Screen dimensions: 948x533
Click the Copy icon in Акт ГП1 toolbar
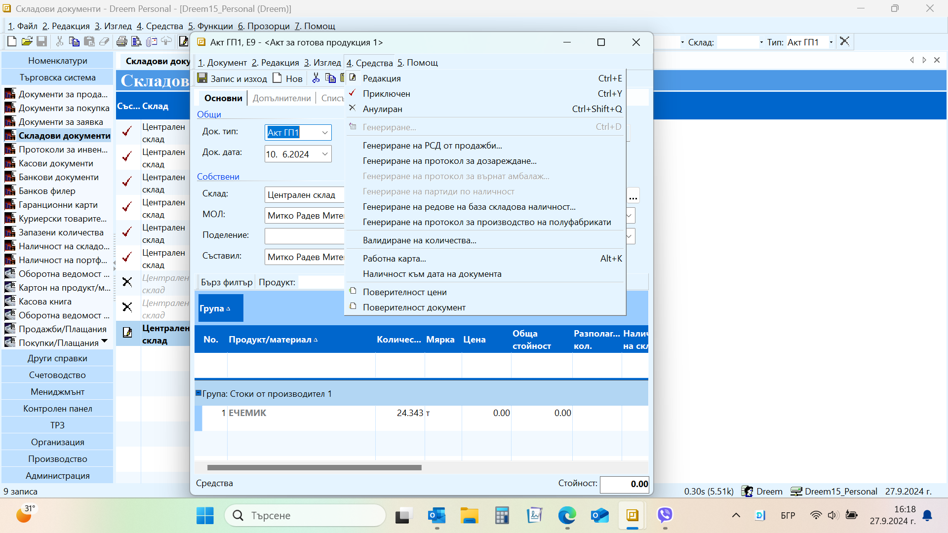[x=330, y=78]
